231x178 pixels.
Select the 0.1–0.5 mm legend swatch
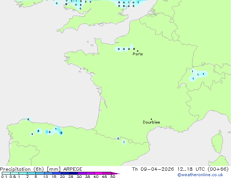click(6, 173)
